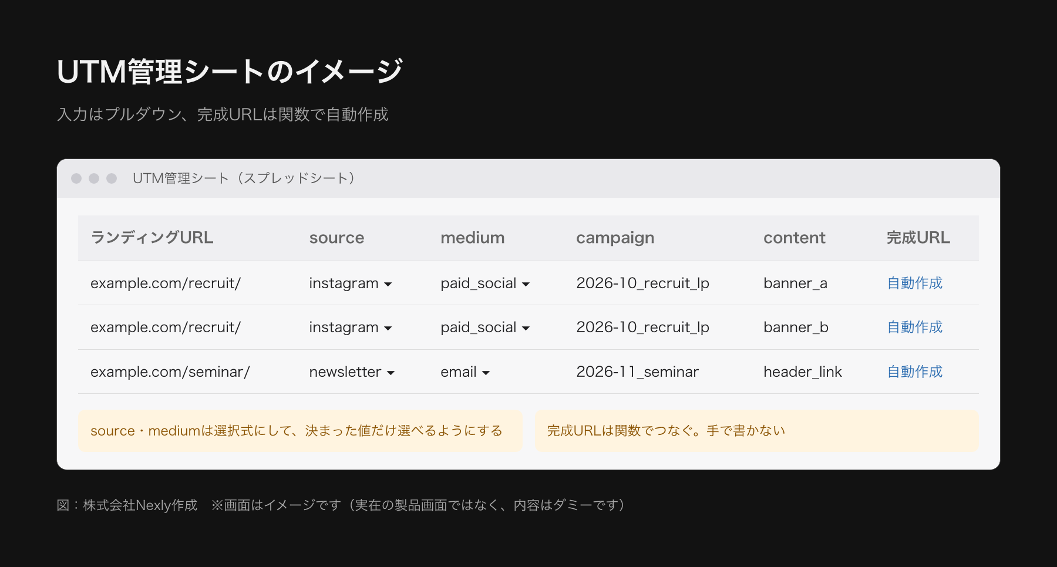
Task: Click the note 完成URLは関数でつなぐ
Action: [757, 431]
